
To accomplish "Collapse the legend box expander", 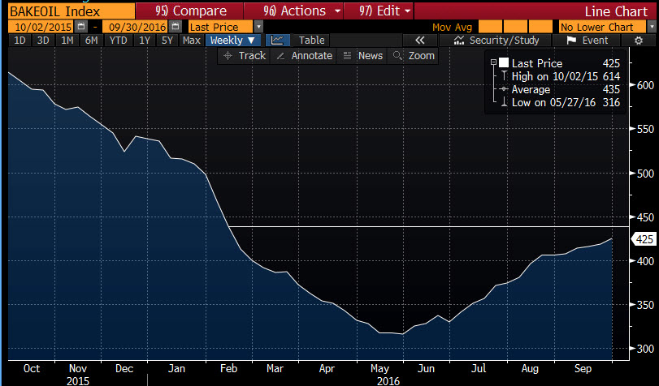I will tap(492, 62).
